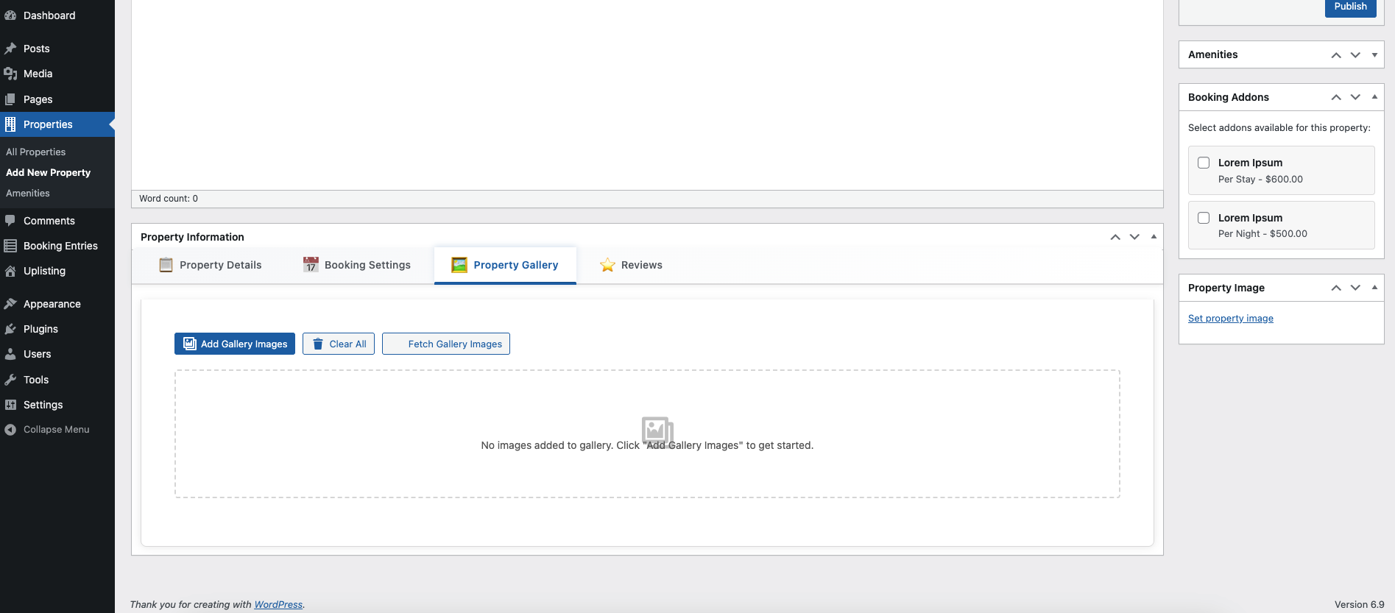Screen dimensions: 1395x613
Task: Click Clear All button
Action: pyautogui.click(x=339, y=344)
